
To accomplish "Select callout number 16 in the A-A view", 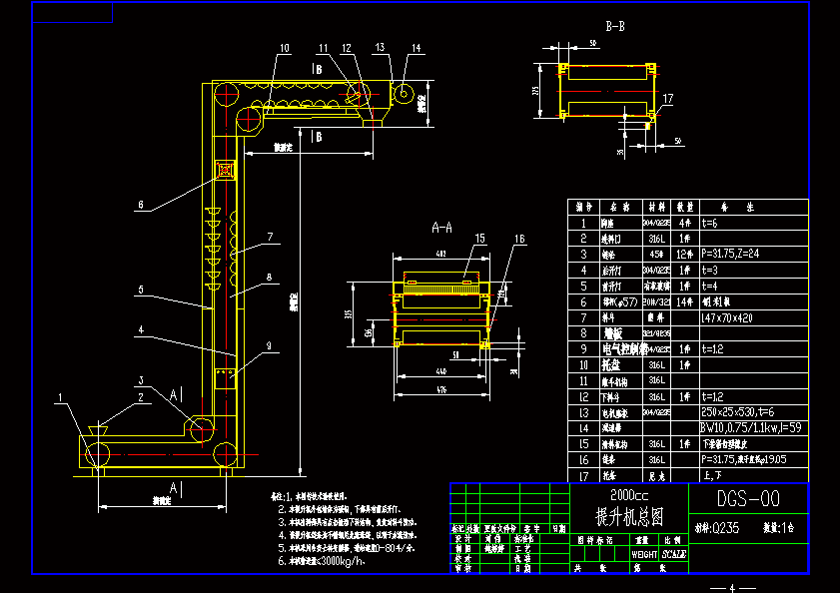I will pyautogui.click(x=519, y=239).
